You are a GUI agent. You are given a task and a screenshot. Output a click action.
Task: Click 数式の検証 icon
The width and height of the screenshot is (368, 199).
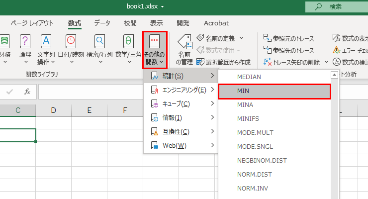coord(336,62)
